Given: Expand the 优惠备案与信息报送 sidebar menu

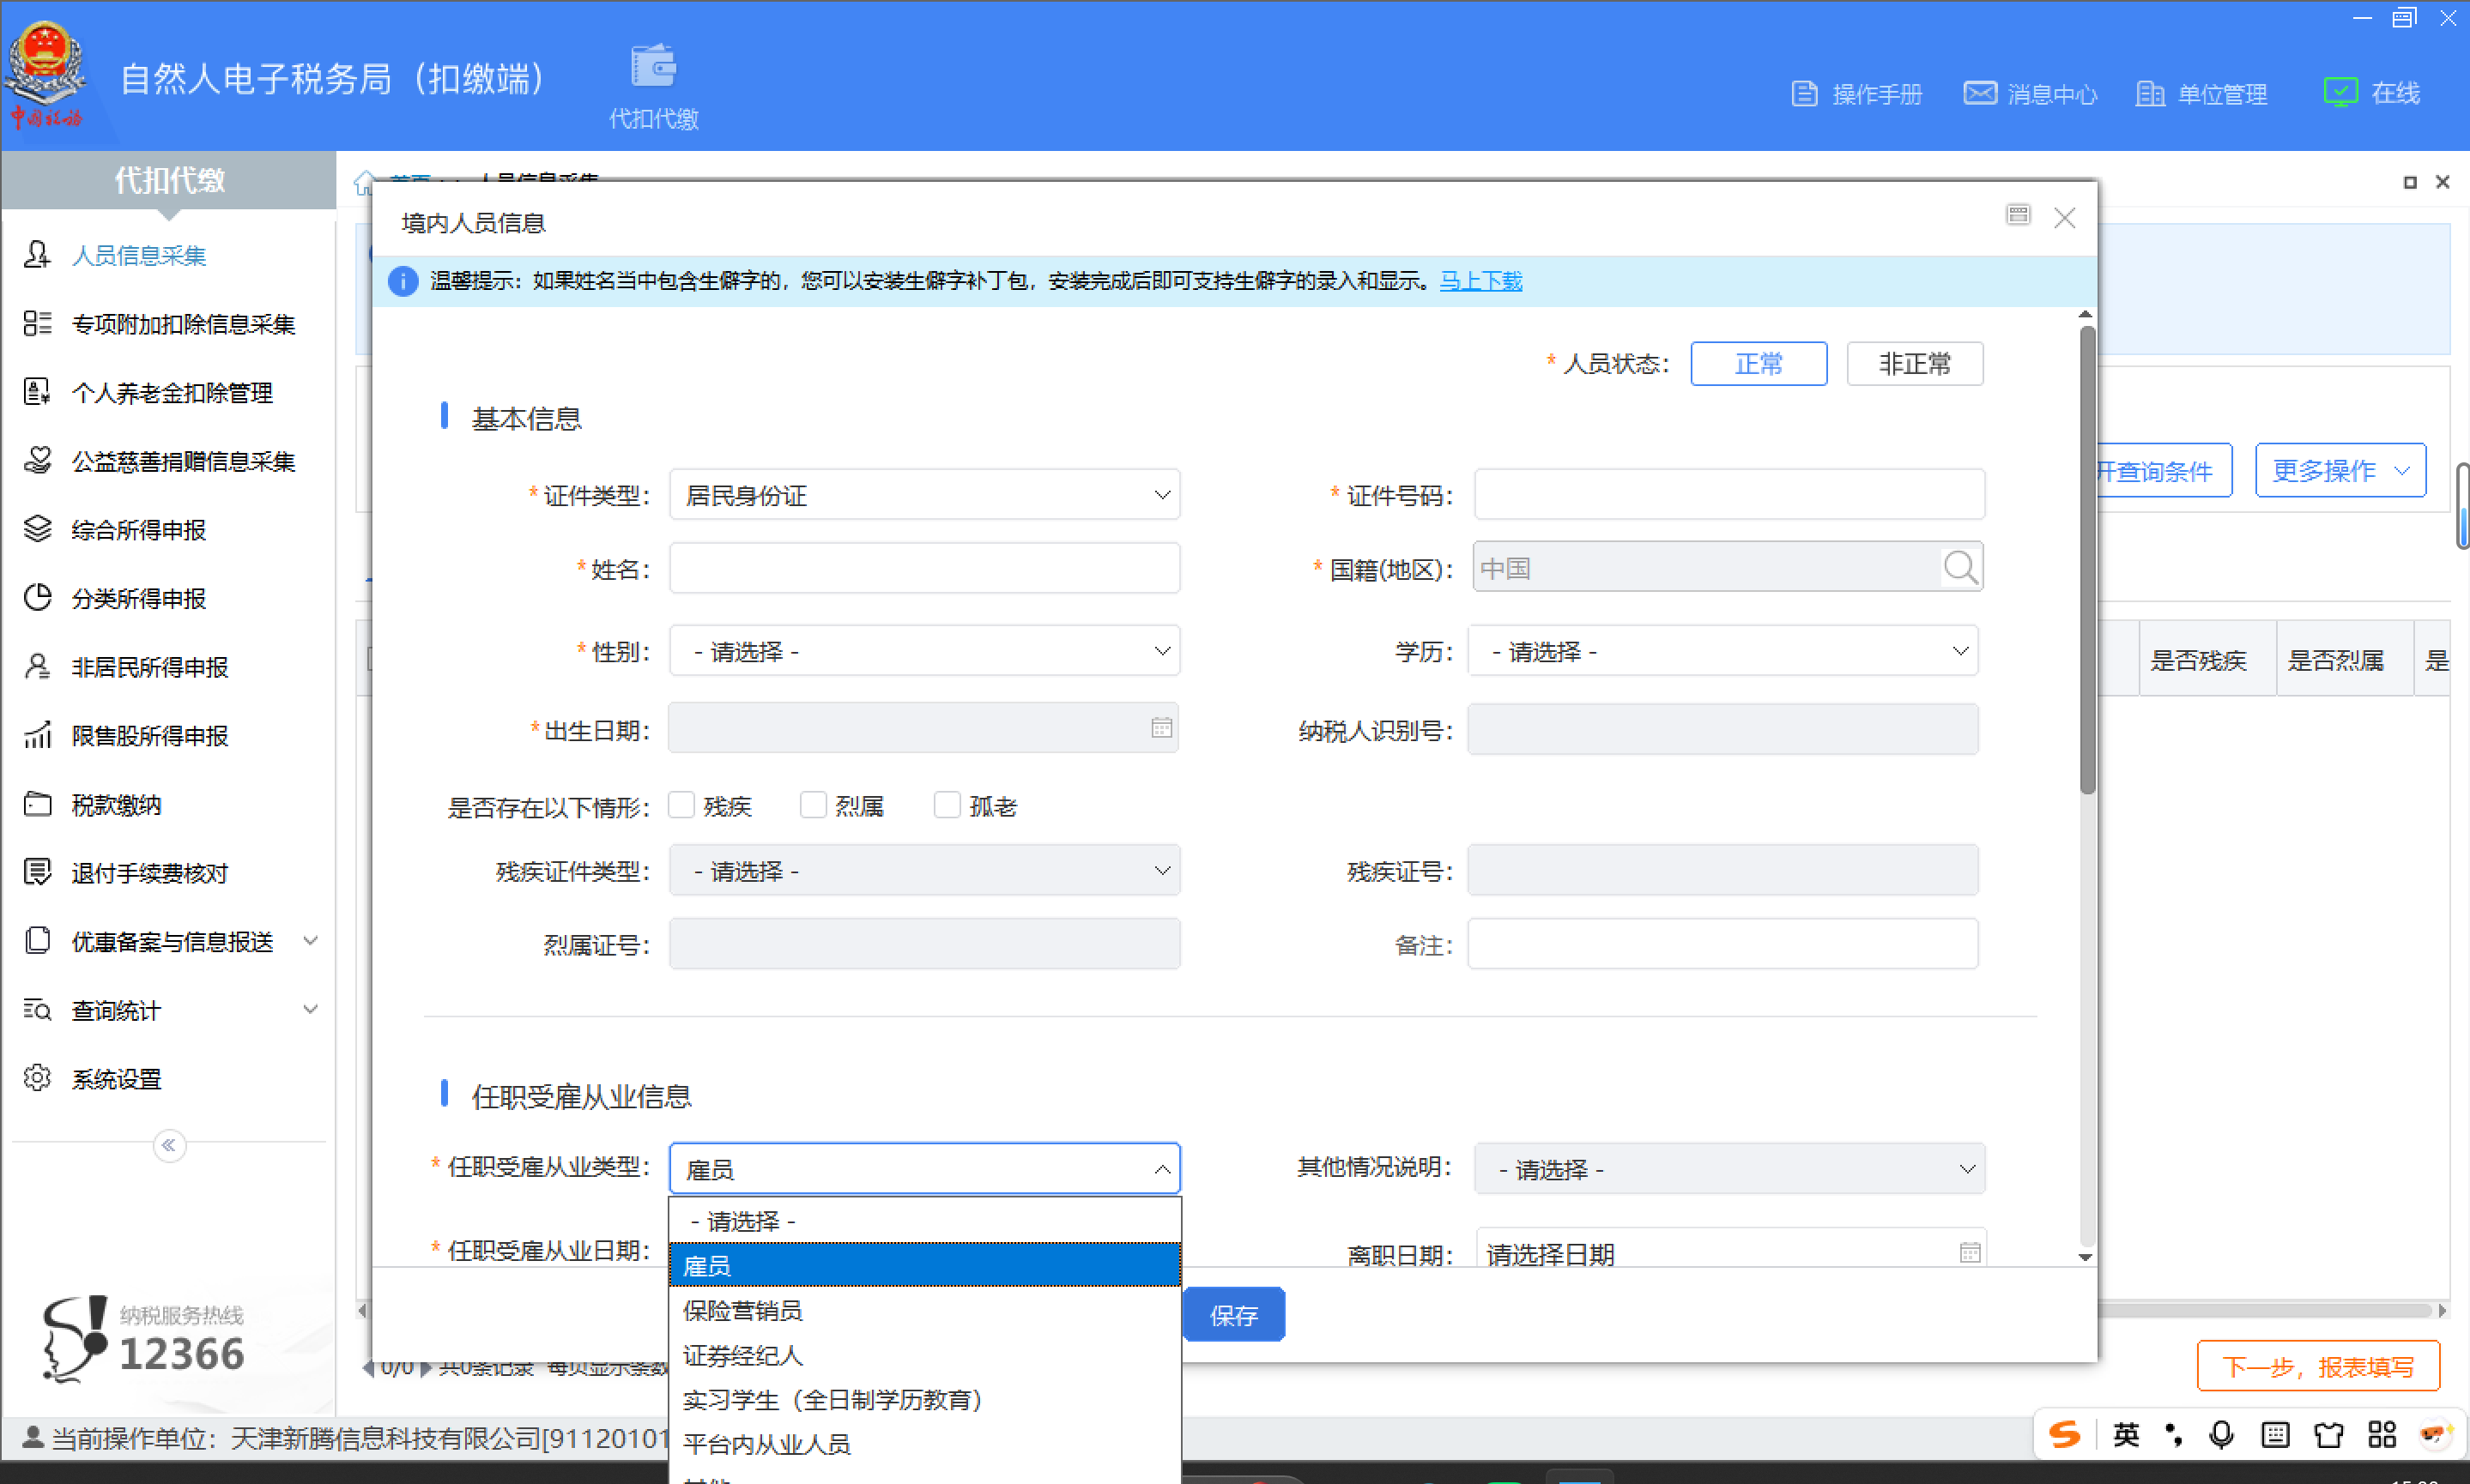Looking at the screenshot, I should point(312,941).
